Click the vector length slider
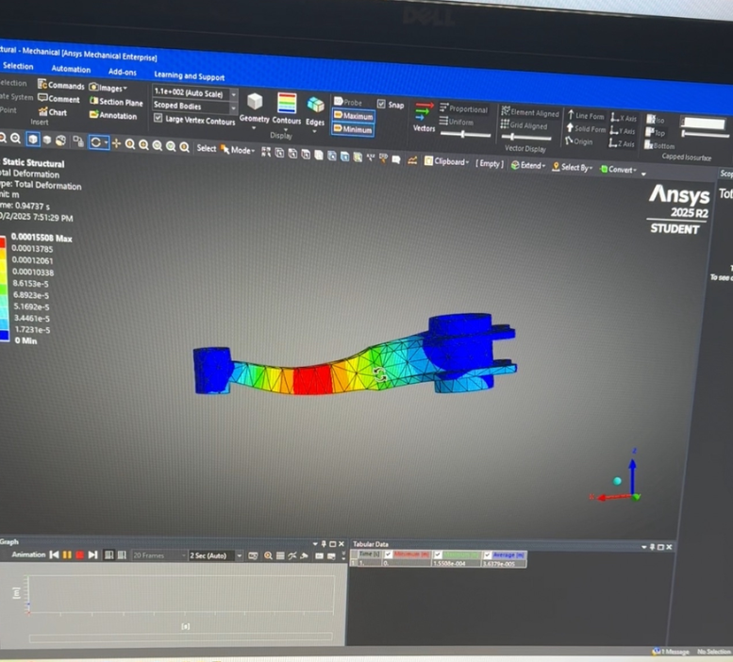This screenshot has width=733, height=662. tap(462, 135)
